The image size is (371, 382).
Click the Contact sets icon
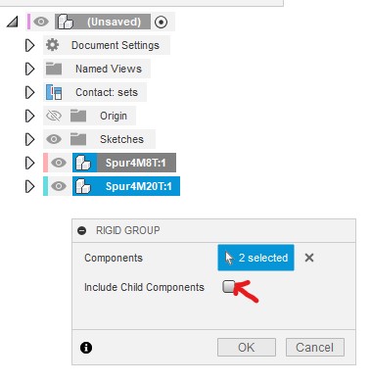click(x=54, y=92)
